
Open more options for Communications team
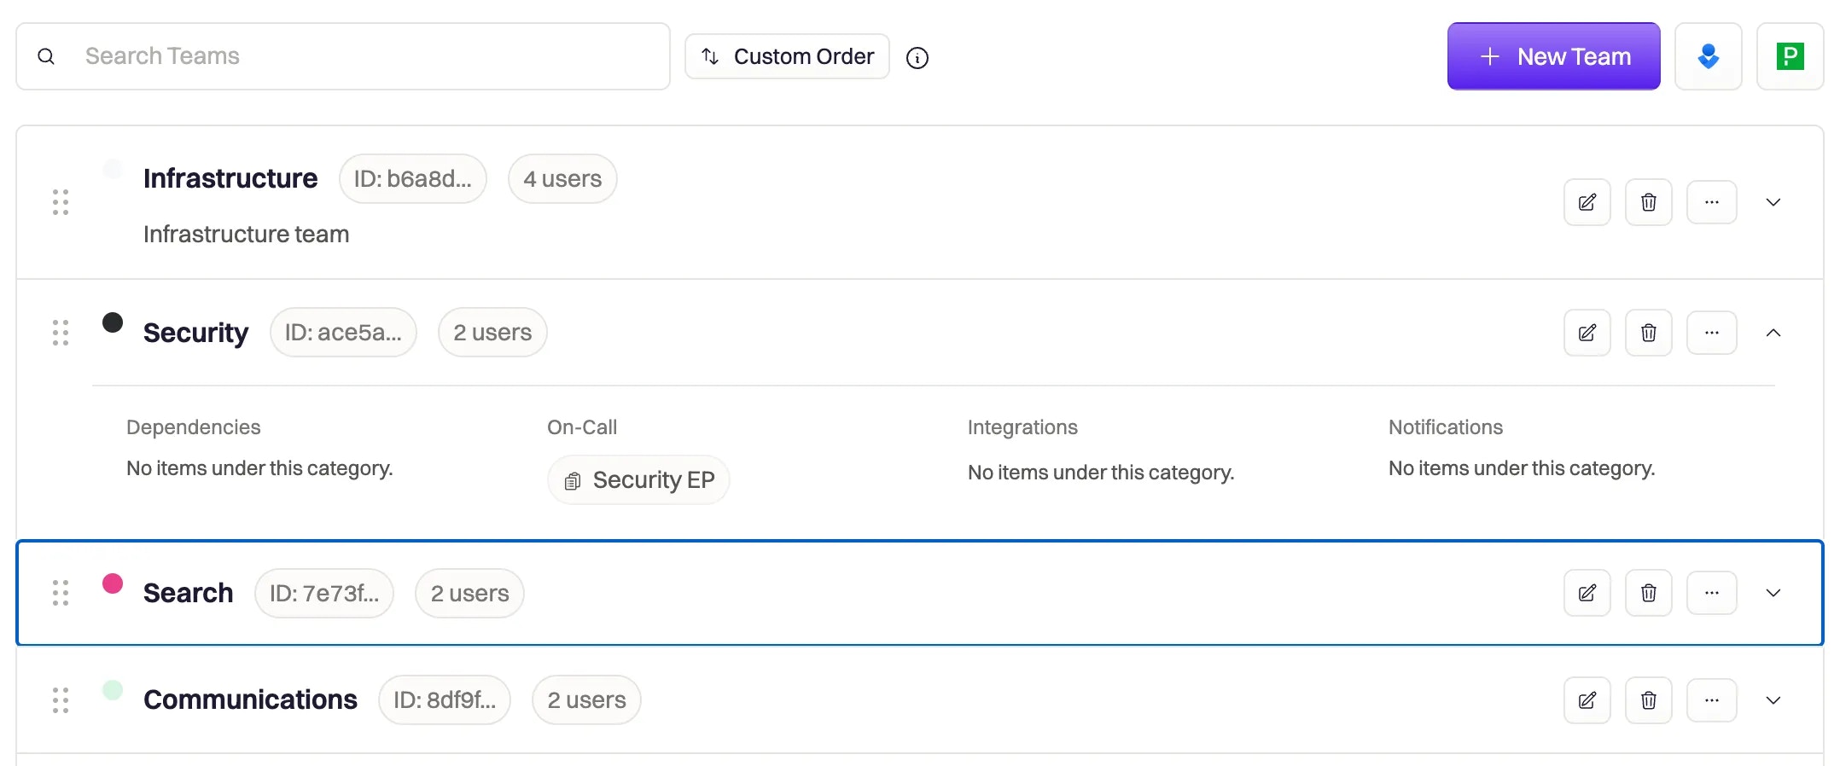pyautogui.click(x=1711, y=700)
